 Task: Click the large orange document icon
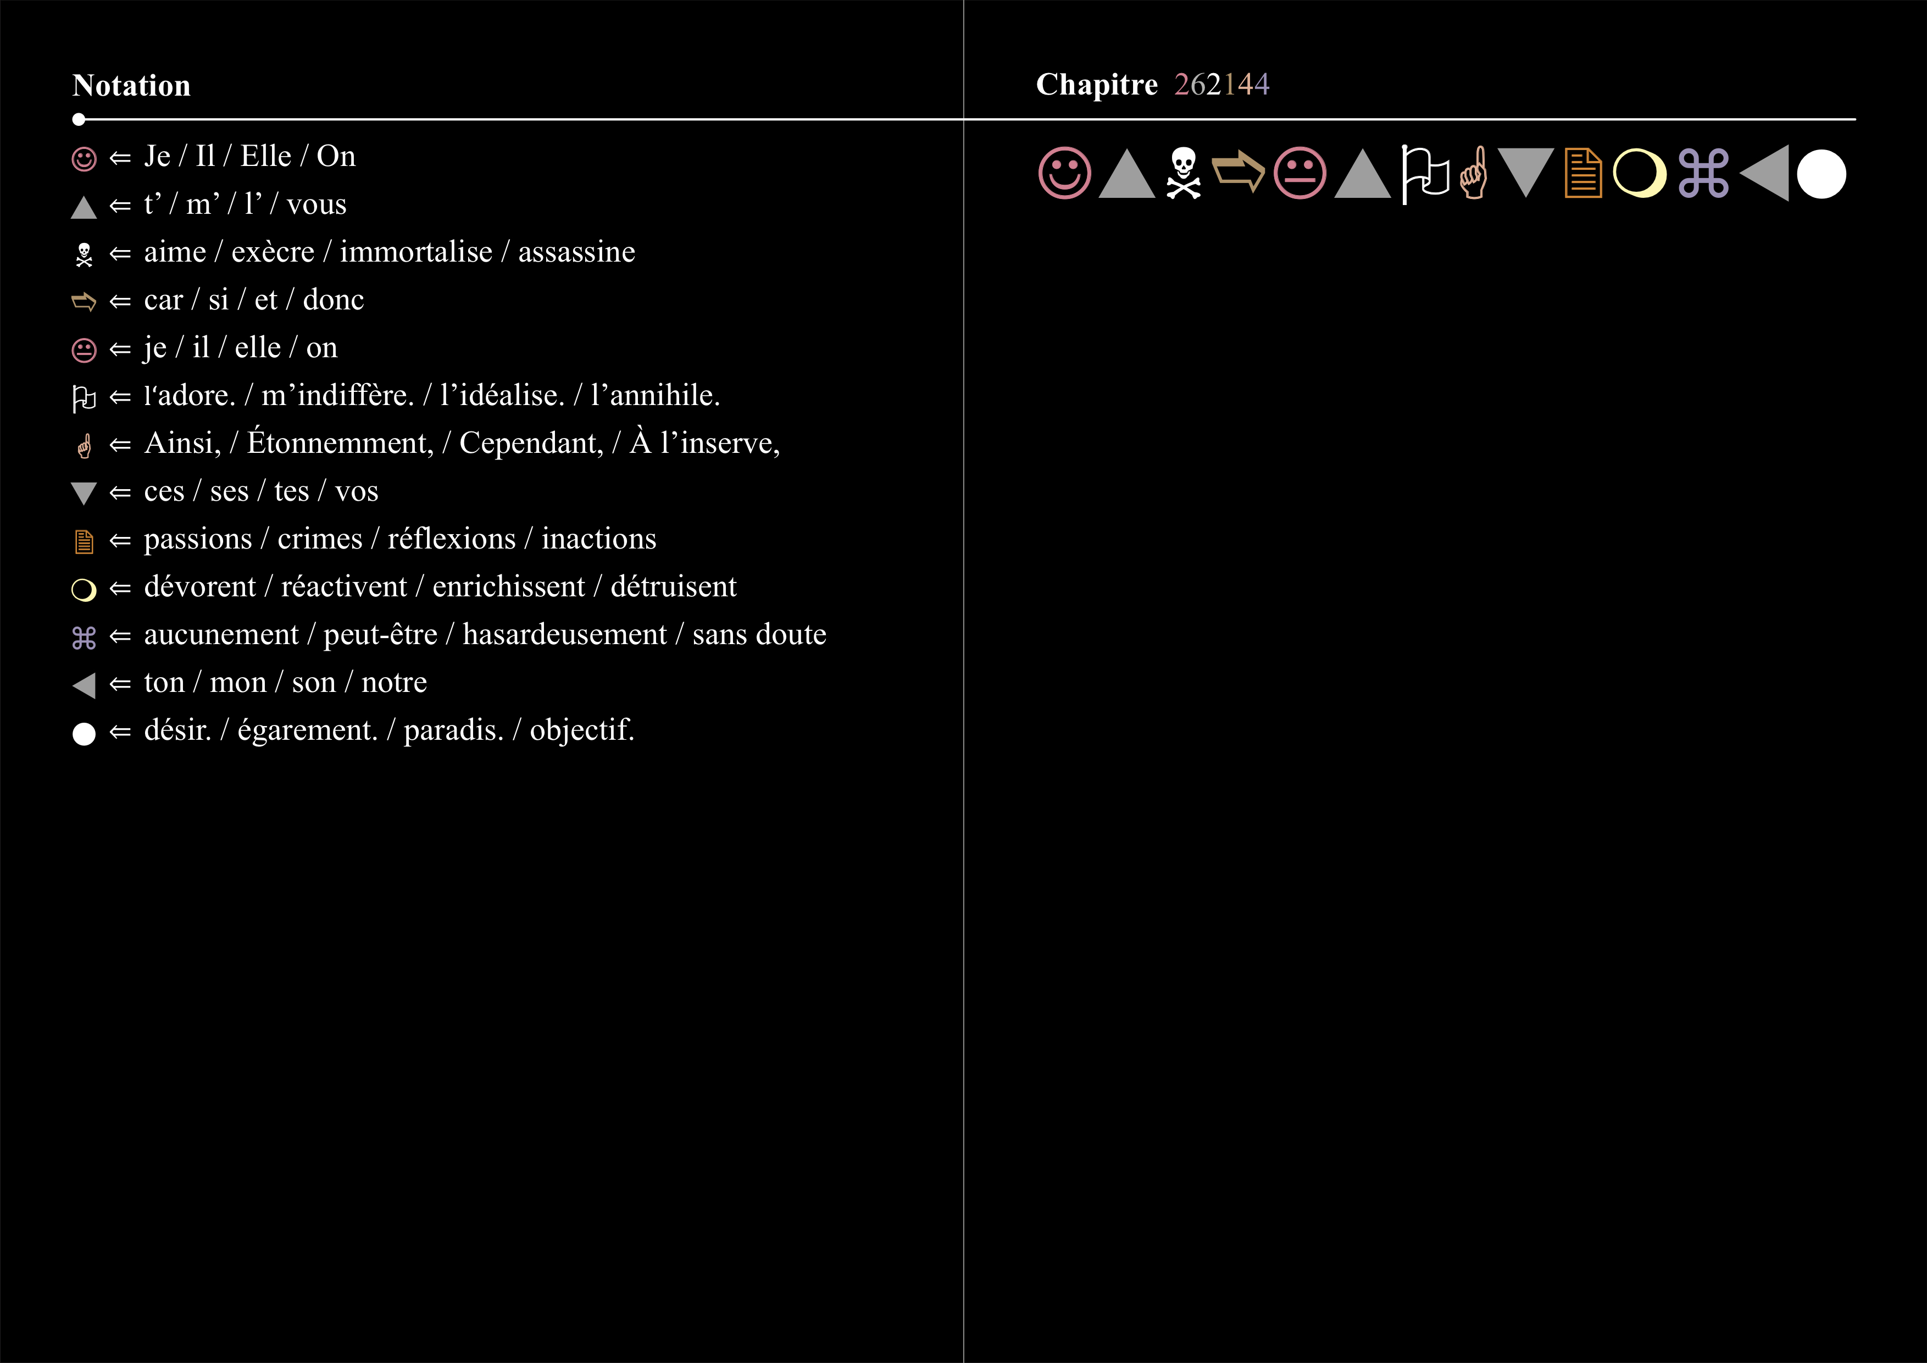(x=1583, y=174)
